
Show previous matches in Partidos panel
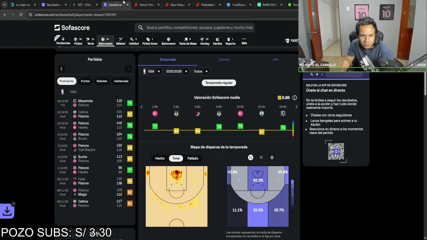pos(61,69)
